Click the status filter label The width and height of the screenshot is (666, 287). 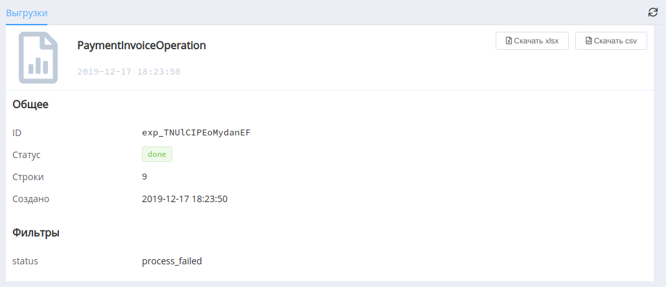tap(25, 262)
